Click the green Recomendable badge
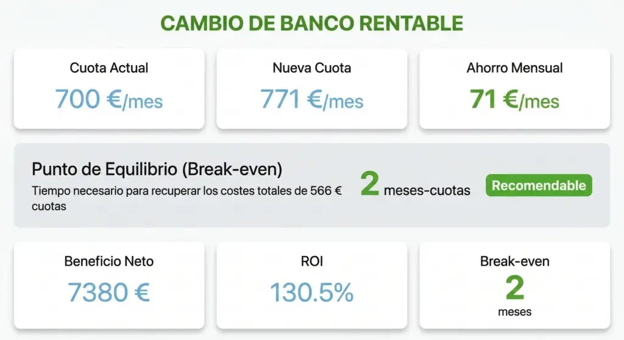 pyautogui.click(x=539, y=186)
